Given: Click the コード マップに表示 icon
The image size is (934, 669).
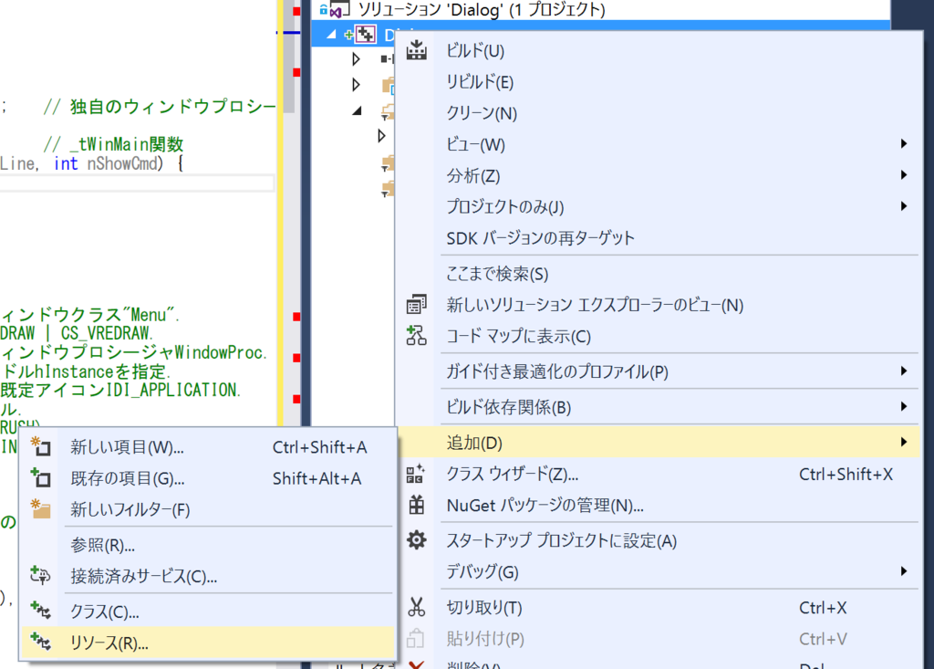Looking at the screenshot, I should pos(416,335).
